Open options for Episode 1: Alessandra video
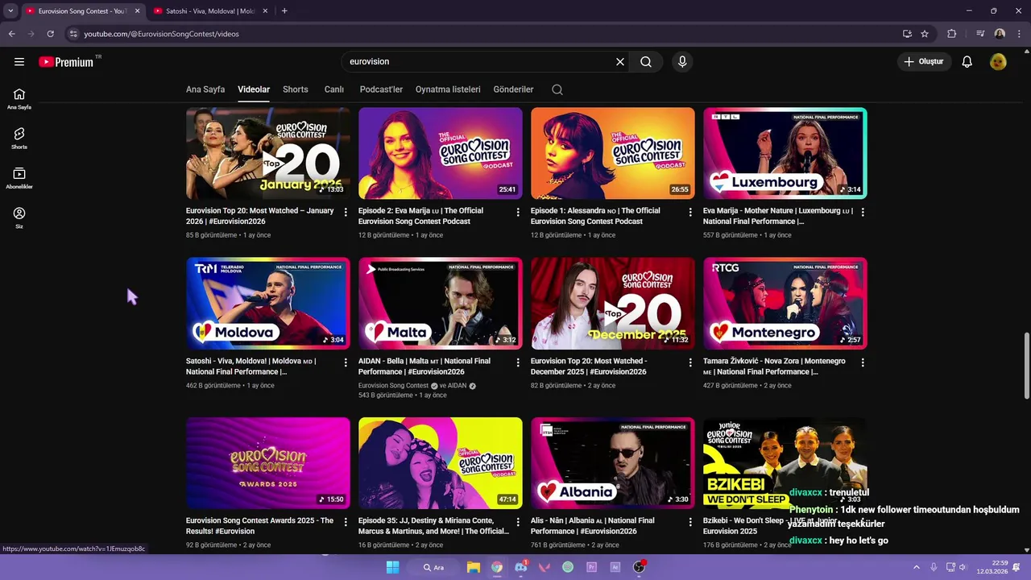The width and height of the screenshot is (1031, 580). point(690,212)
